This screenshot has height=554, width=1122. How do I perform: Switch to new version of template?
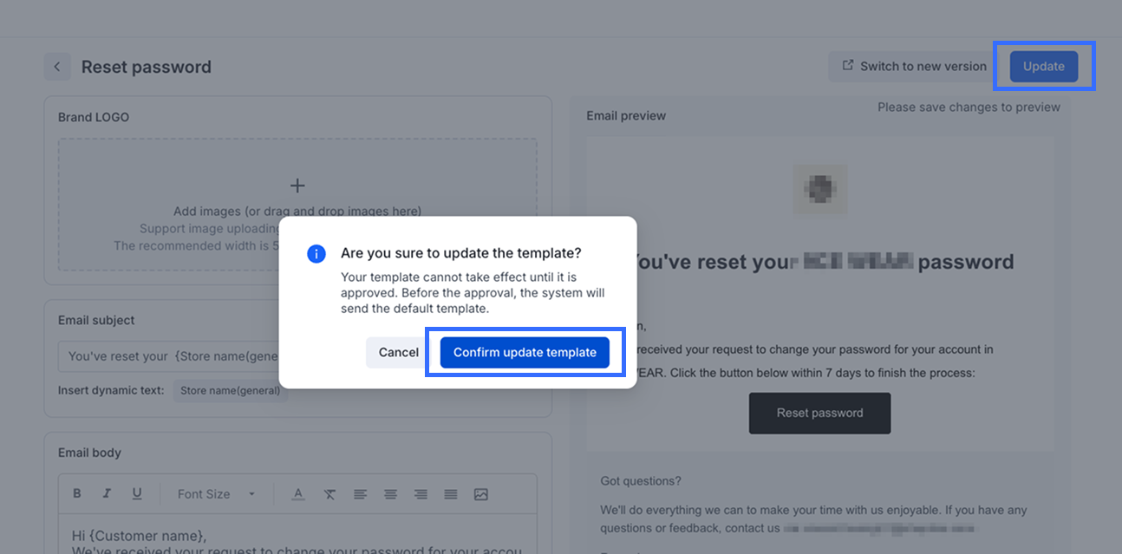pos(914,67)
